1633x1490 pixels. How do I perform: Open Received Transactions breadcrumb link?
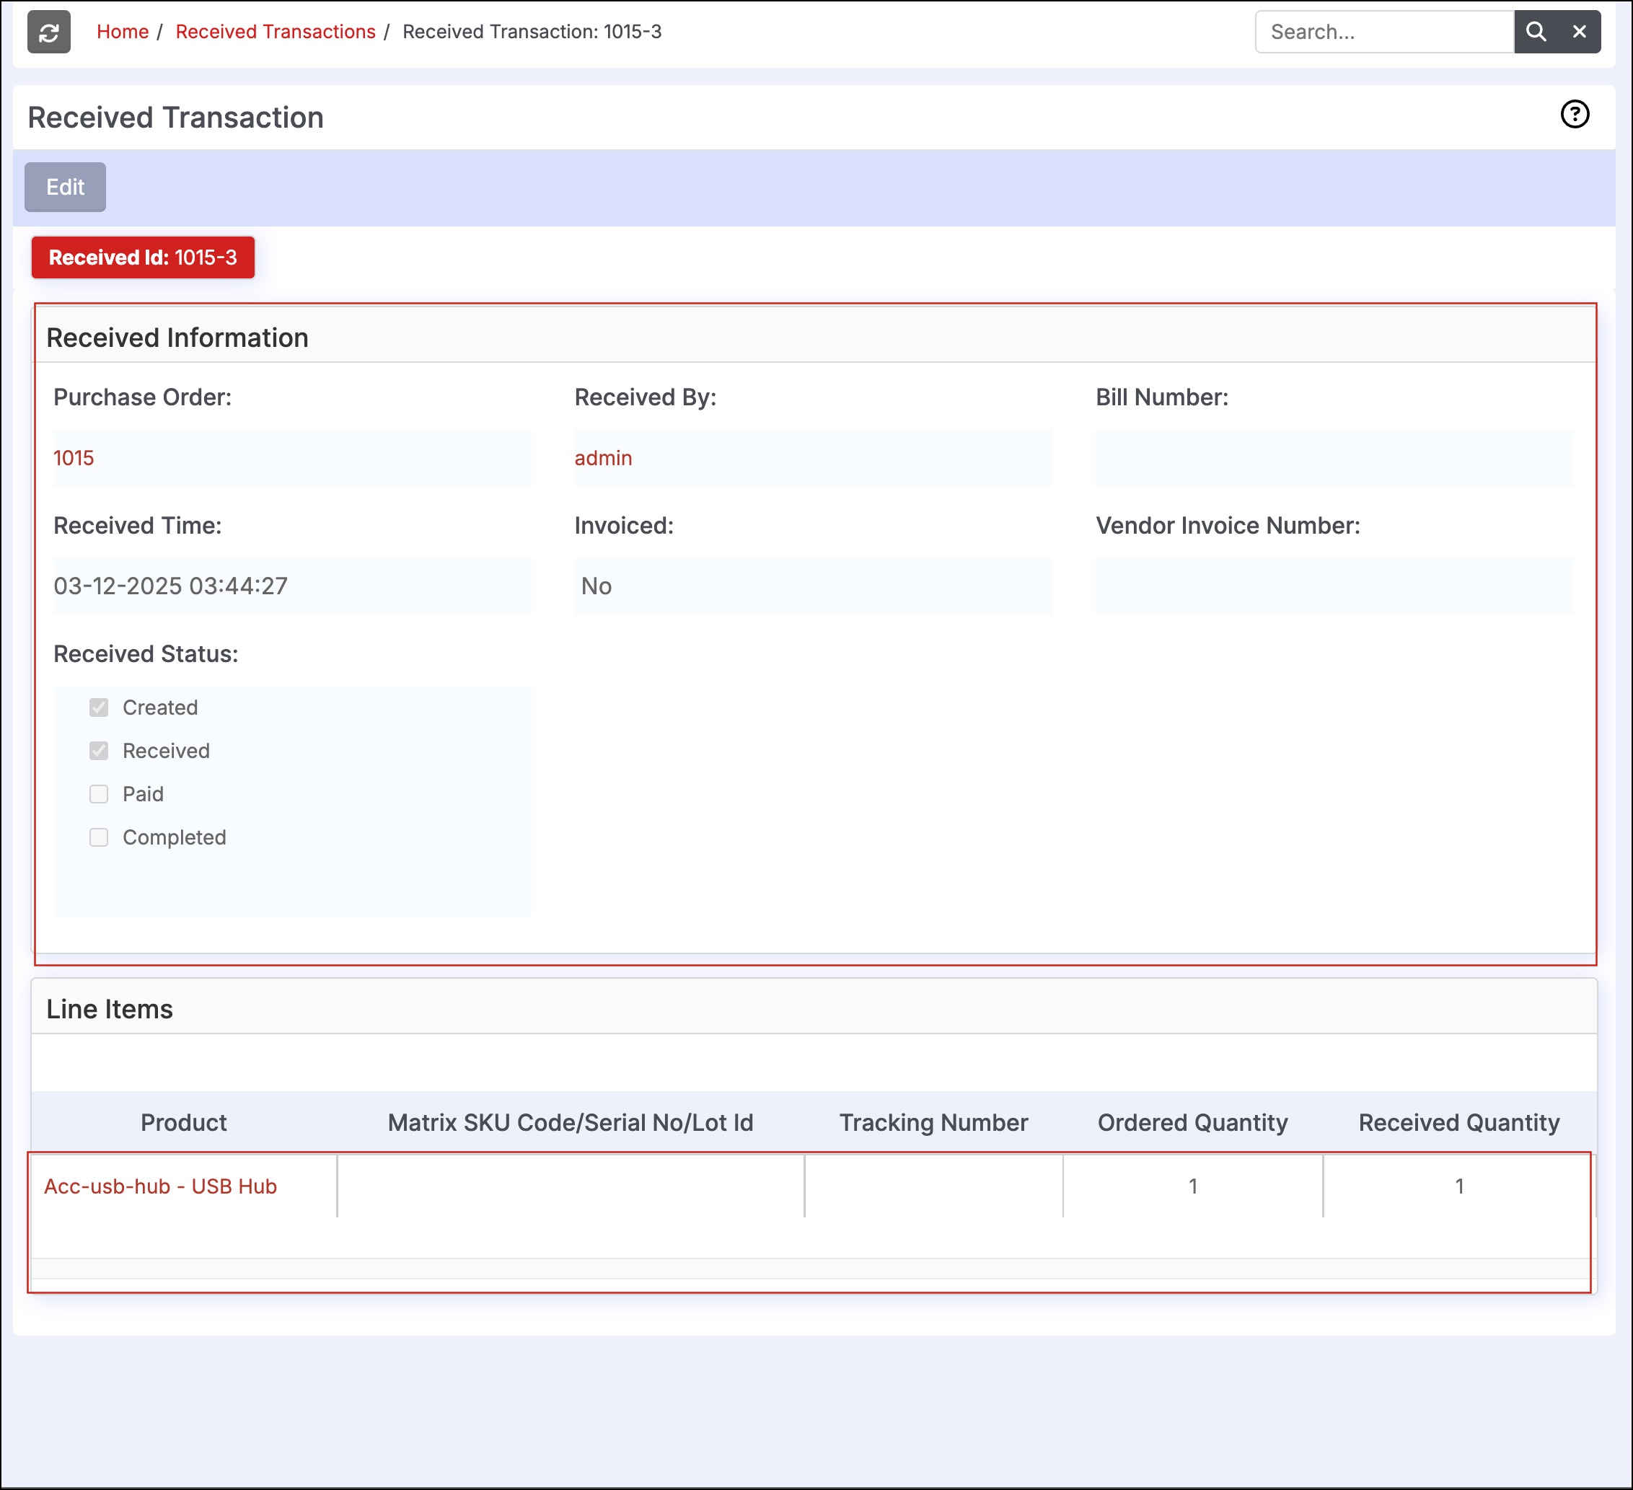click(276, 32)
